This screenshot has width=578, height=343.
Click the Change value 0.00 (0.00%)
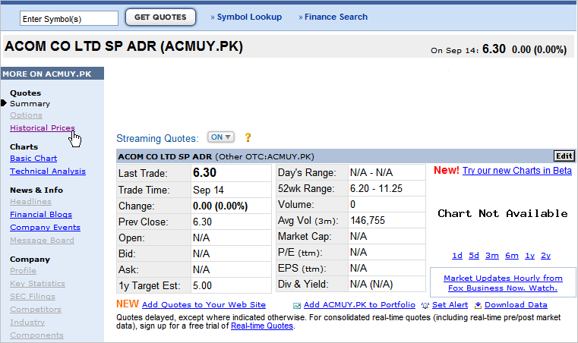click(220, 206)
